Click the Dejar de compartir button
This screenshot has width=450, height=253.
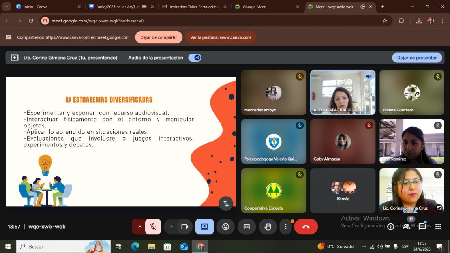[159, 37]
